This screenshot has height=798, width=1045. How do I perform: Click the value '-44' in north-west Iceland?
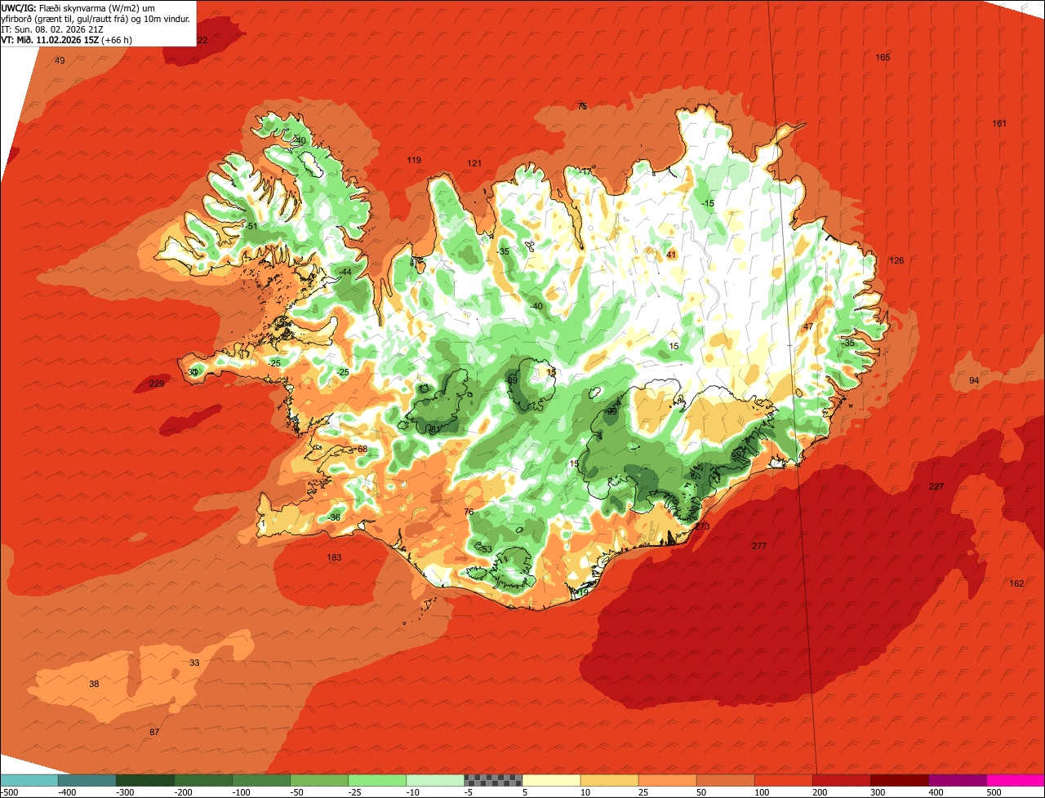point(346,272)
